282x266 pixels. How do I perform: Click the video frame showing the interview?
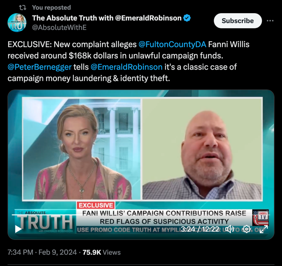click(x=141, y=164)
